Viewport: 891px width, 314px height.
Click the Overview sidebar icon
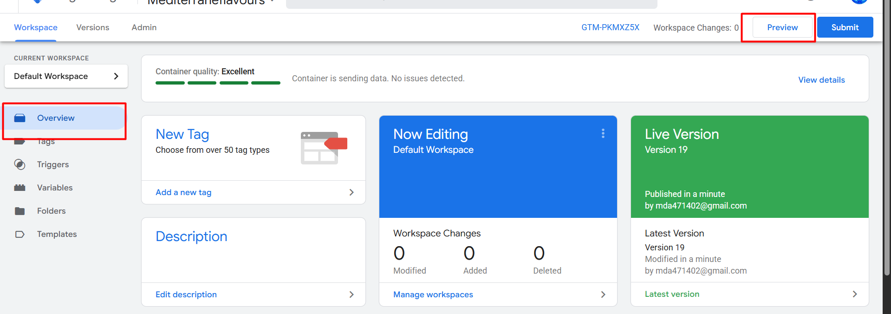(20, 118)
